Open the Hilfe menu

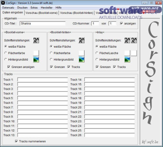[58, 8]
